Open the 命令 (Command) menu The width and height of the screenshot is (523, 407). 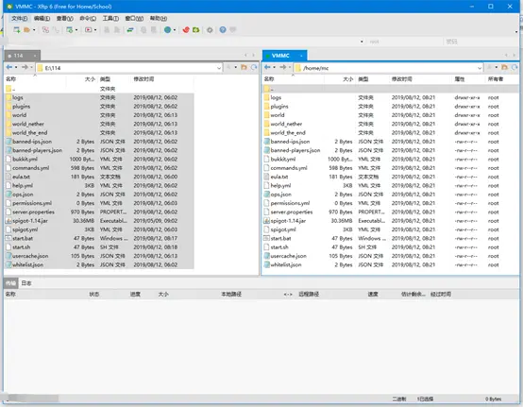[x=88, y=18]
